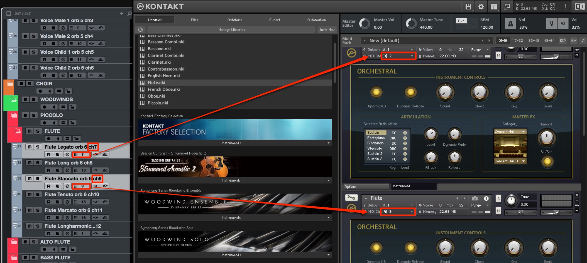Enable read automation on Voice Male 2 track

point(44,44)
